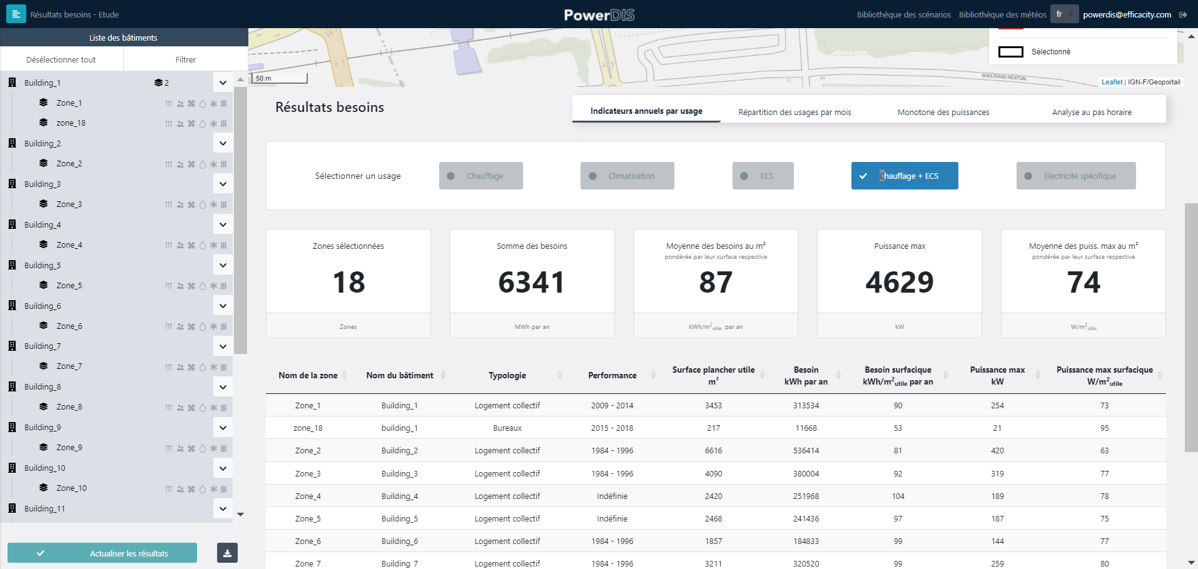This screenshot has height=569, width=1198.
Task: Click the main page vertical scrollbar thumb
Action: [x=1191, y=327]
